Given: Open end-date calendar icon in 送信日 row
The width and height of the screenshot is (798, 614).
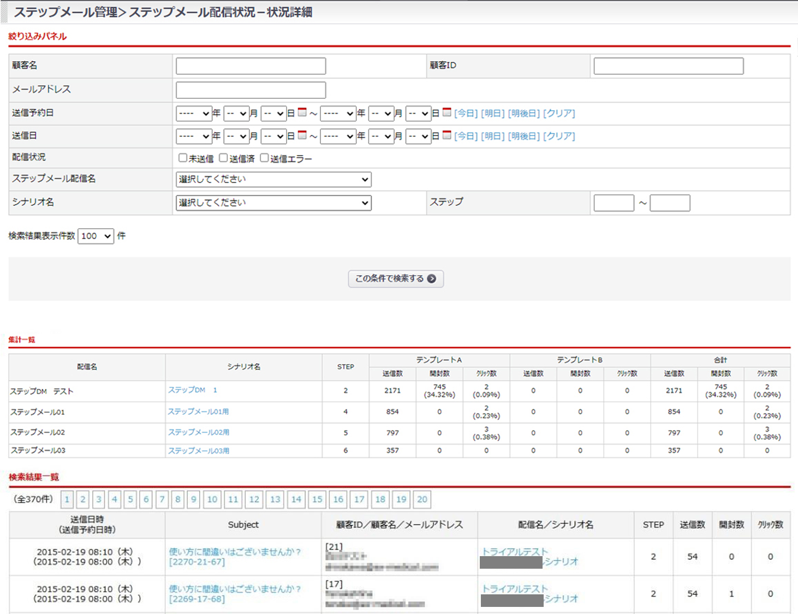Looking at the screenshot, I should click(447, 135).
